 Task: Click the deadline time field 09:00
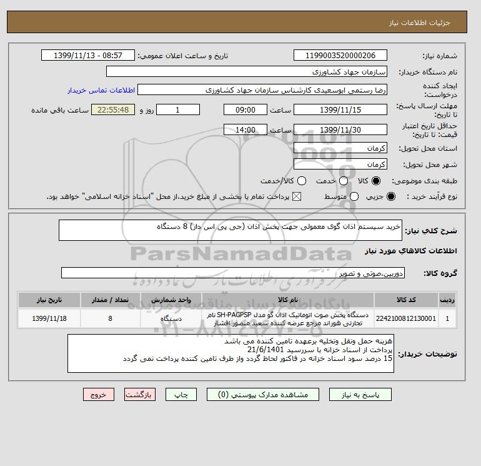(x=245, y=109)
